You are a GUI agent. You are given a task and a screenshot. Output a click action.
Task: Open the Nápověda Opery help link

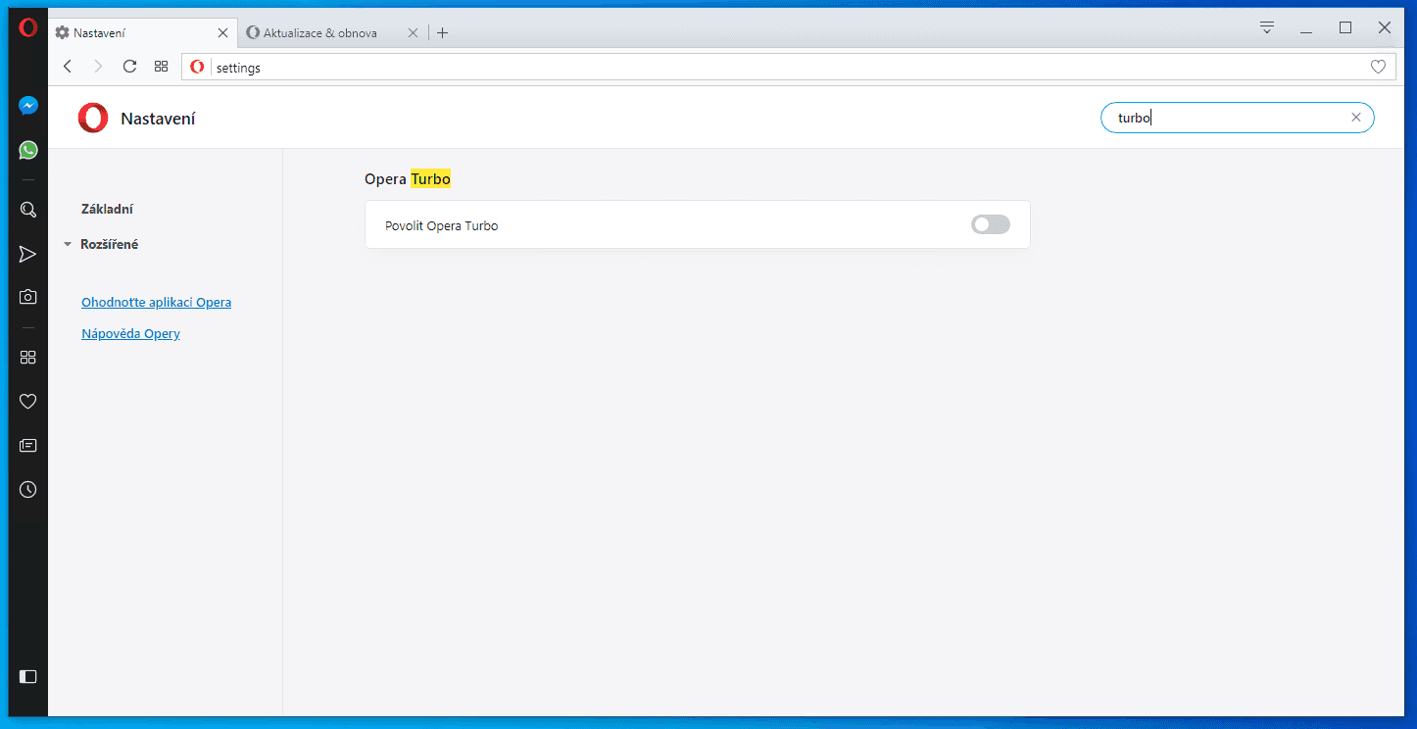[131, 334]
